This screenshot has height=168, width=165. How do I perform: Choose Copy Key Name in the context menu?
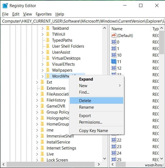(x=97, y=131)
